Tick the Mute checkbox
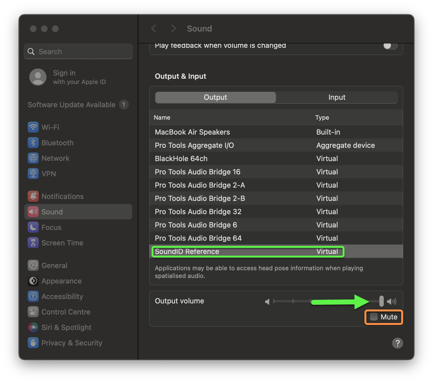 [x=374, y=317]
